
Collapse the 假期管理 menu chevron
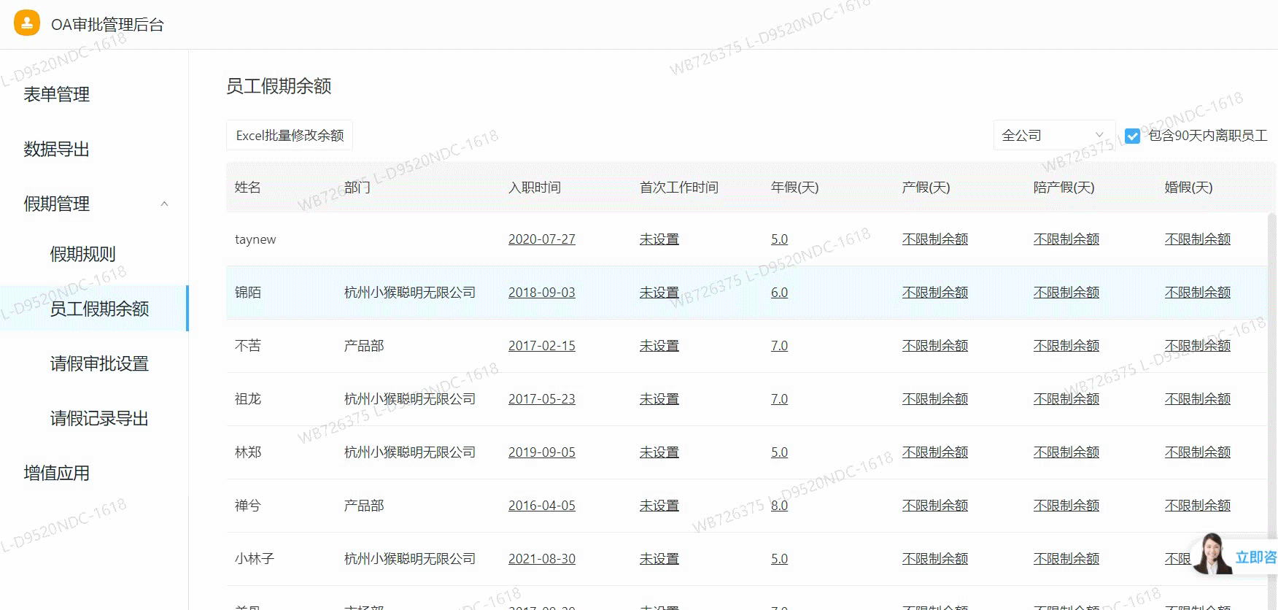[x=164, y=204]
